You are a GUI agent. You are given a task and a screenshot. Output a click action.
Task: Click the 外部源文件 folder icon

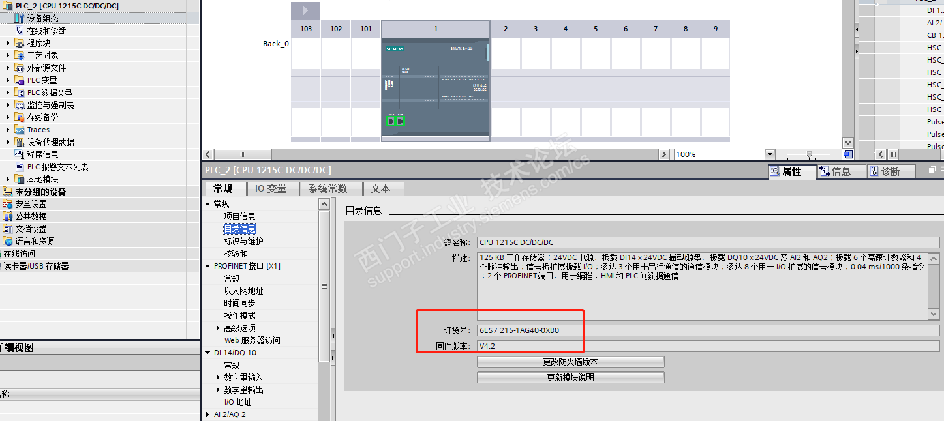[x=20, y=68]
